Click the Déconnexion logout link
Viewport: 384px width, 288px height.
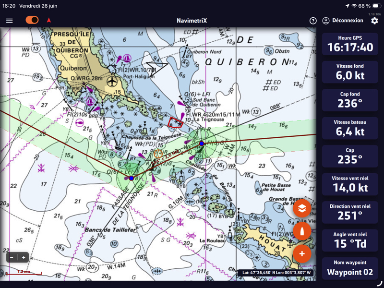[348, 21]
